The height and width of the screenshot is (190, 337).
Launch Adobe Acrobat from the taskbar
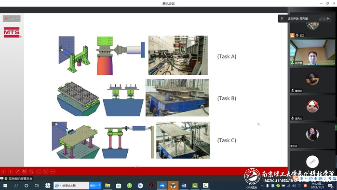tap(151, 186)
